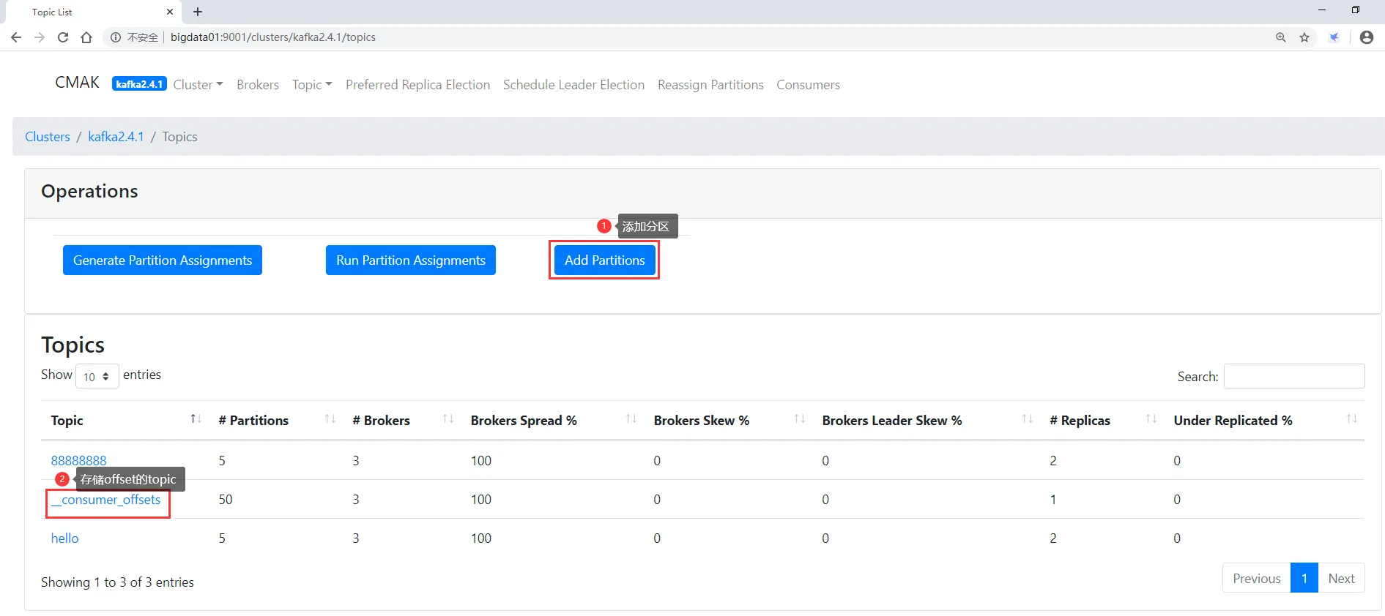Change the show entries count selector

coord(97,376)
